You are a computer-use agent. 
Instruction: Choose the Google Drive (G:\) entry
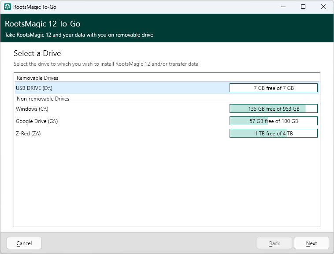(167, 121)
